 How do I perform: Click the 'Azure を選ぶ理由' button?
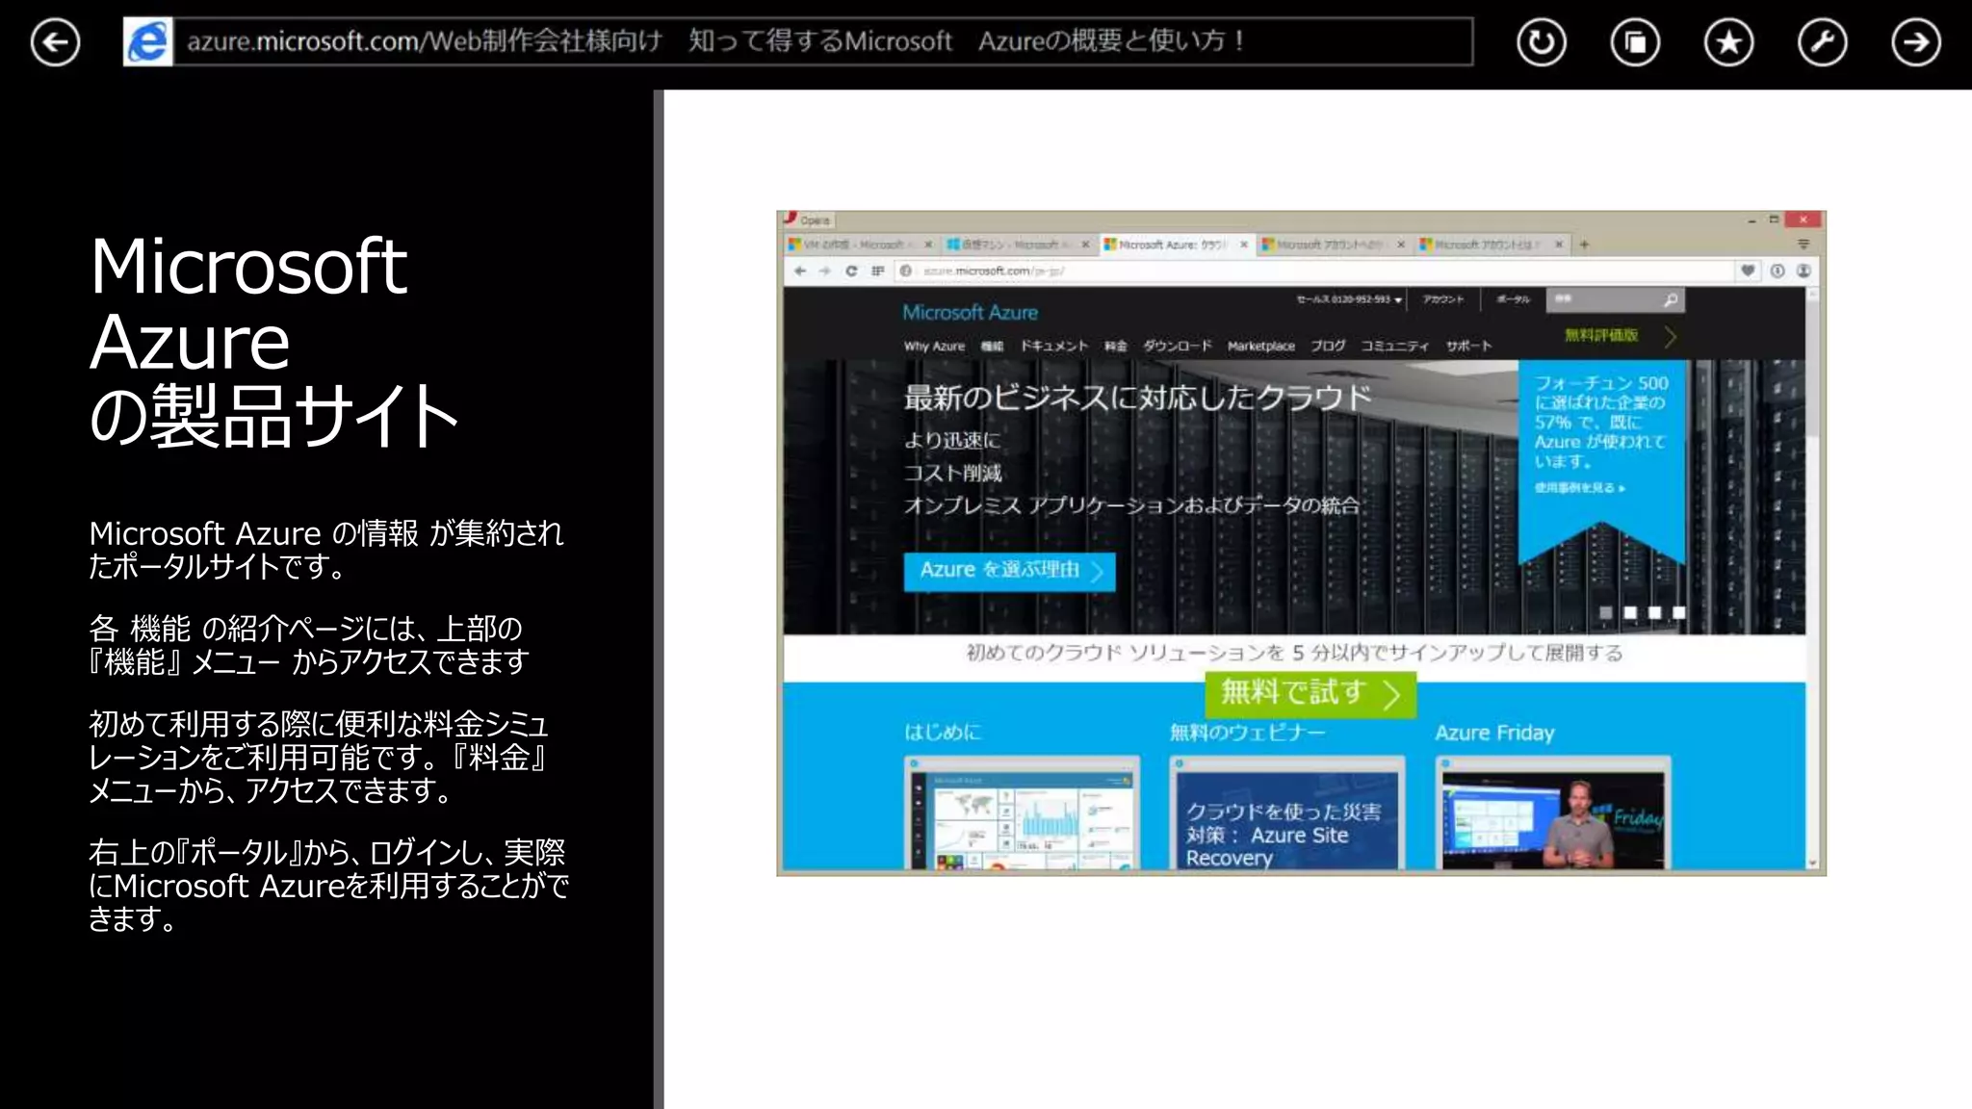tap(1009, 570)
